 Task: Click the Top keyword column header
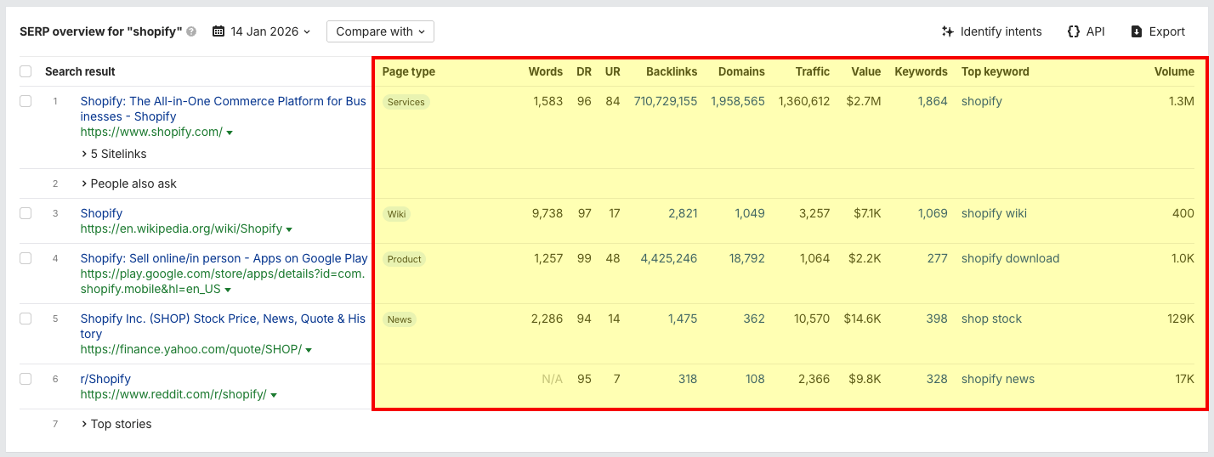click(x=996, y=71)
